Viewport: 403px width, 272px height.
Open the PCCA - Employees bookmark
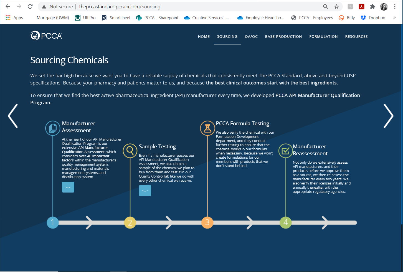(312, 18)
